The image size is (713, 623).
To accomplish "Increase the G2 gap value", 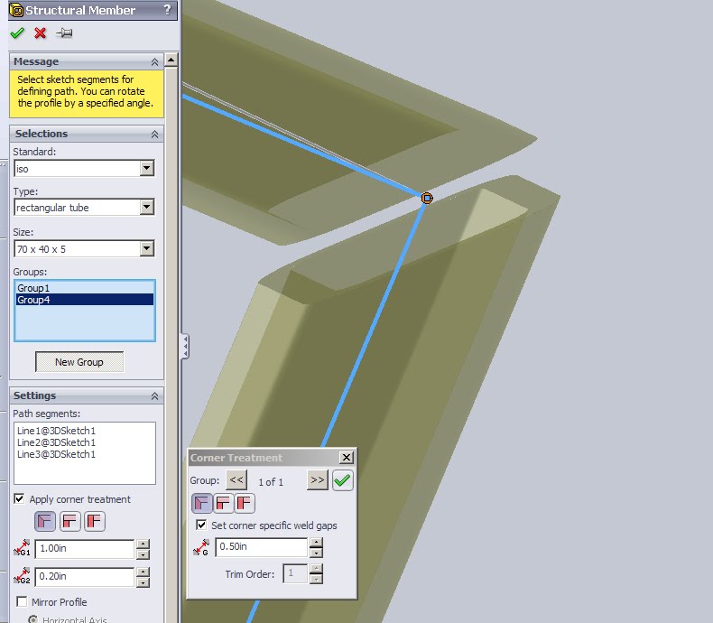I will coord(143,572).
